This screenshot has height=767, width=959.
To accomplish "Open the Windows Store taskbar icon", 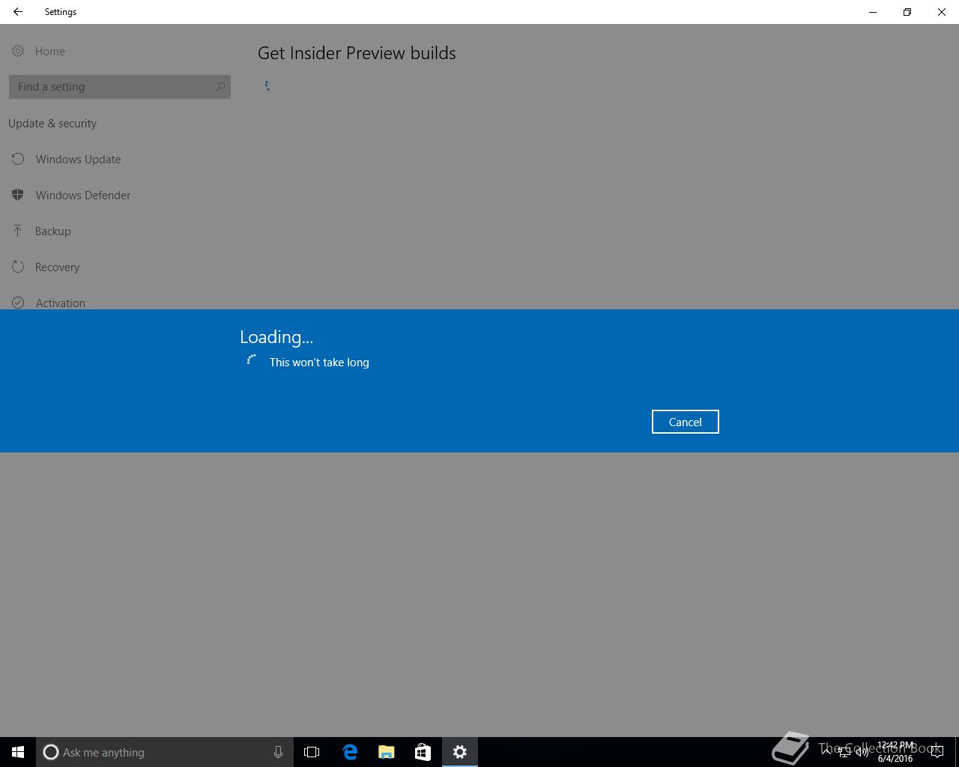I will (x=423, y=752).
